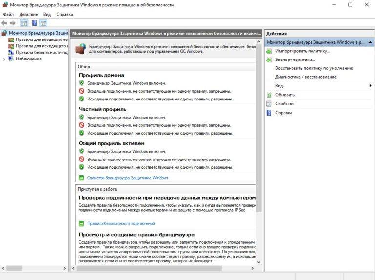The width and height of the screenshot is (375, 280).
Task: Click the Outbound rules icon in tree
Action: click(x=11, y=46)
